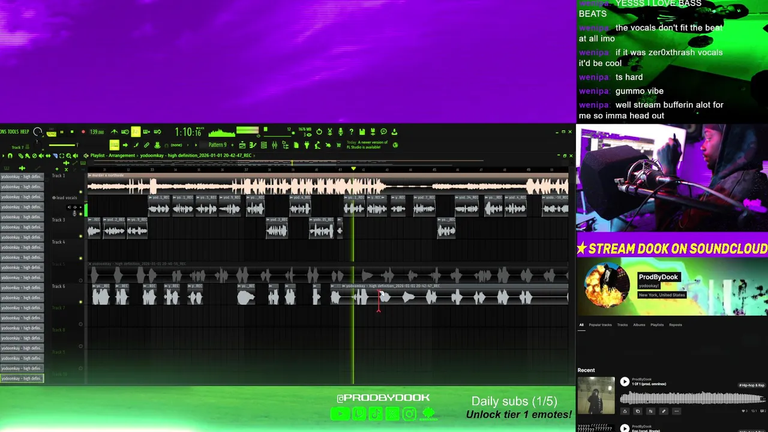Open the Pattern 9 pattern selector
The image size is (768, 432).
(x=217, y=145)
